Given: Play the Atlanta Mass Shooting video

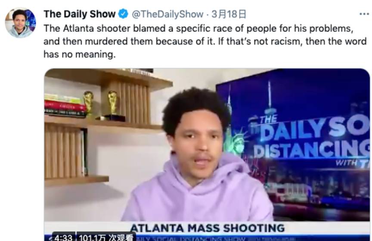Looking at the screenshot, I should (x=207, y=154).
